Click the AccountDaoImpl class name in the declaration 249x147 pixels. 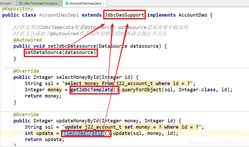[x=59, y=15]
